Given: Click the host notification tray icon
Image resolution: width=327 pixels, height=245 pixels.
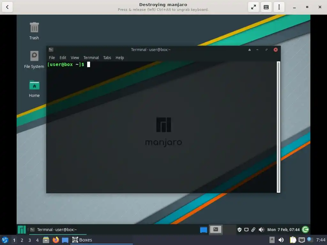Looking at the screenshot, I should tap(310, 240).
